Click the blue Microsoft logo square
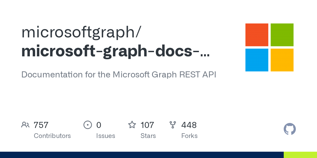The width and height of the screenshot is (317, 158). (257, 60)
